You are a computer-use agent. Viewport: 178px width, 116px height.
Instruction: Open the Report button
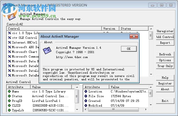tap(165, 43)
